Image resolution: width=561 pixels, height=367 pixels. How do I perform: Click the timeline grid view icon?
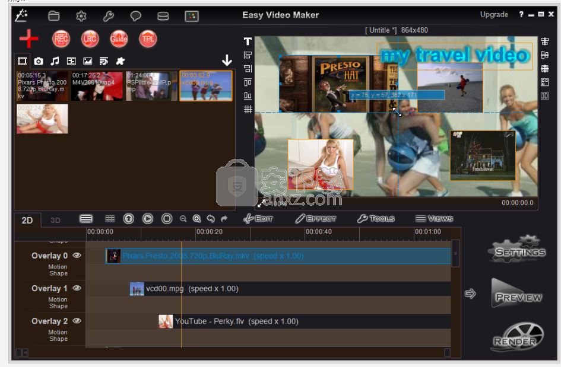[x=110, y=219]
